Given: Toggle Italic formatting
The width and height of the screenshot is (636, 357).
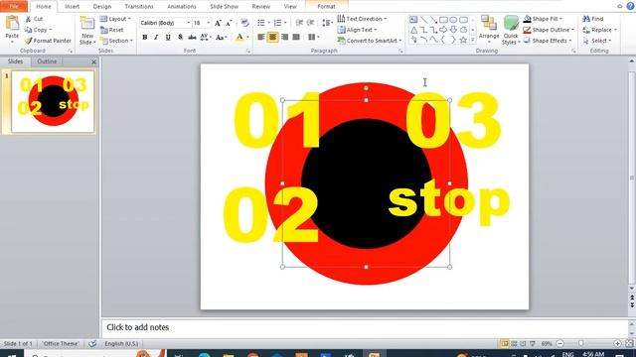Looking at the screenshot, I should tap(156, 38).
